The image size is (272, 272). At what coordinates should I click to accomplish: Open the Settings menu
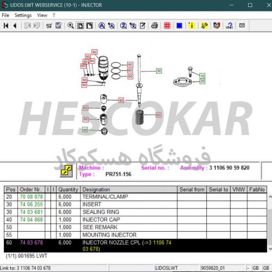tap(23, 15)
